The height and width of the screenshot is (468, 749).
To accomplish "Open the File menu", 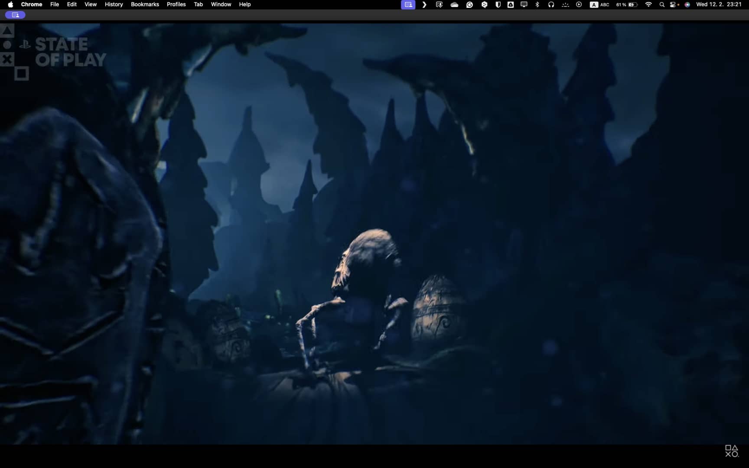I will 55,4.
